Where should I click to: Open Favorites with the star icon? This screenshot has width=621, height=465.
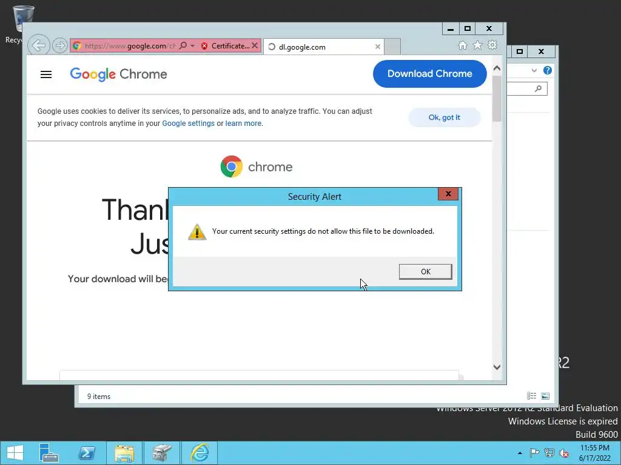(x=478, y=45)
